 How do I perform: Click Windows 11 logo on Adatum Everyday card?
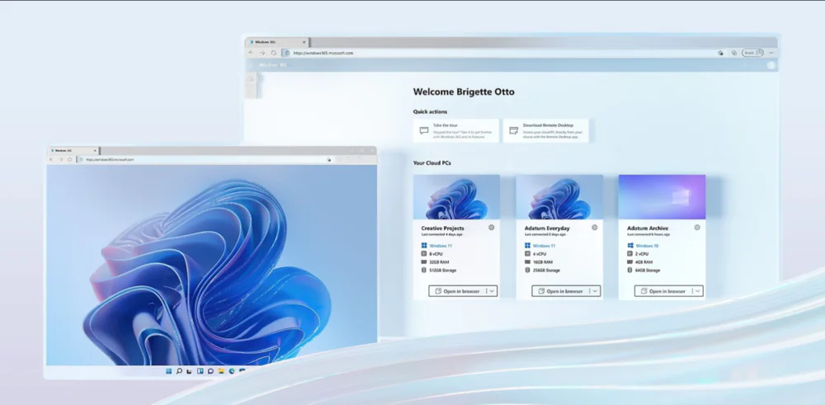pos(527,246)
